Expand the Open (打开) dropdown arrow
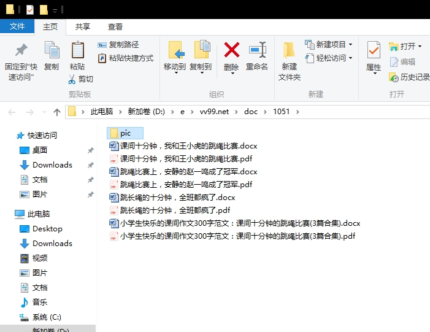This screenshot has height=332, width=430. [x=420, y=47]
